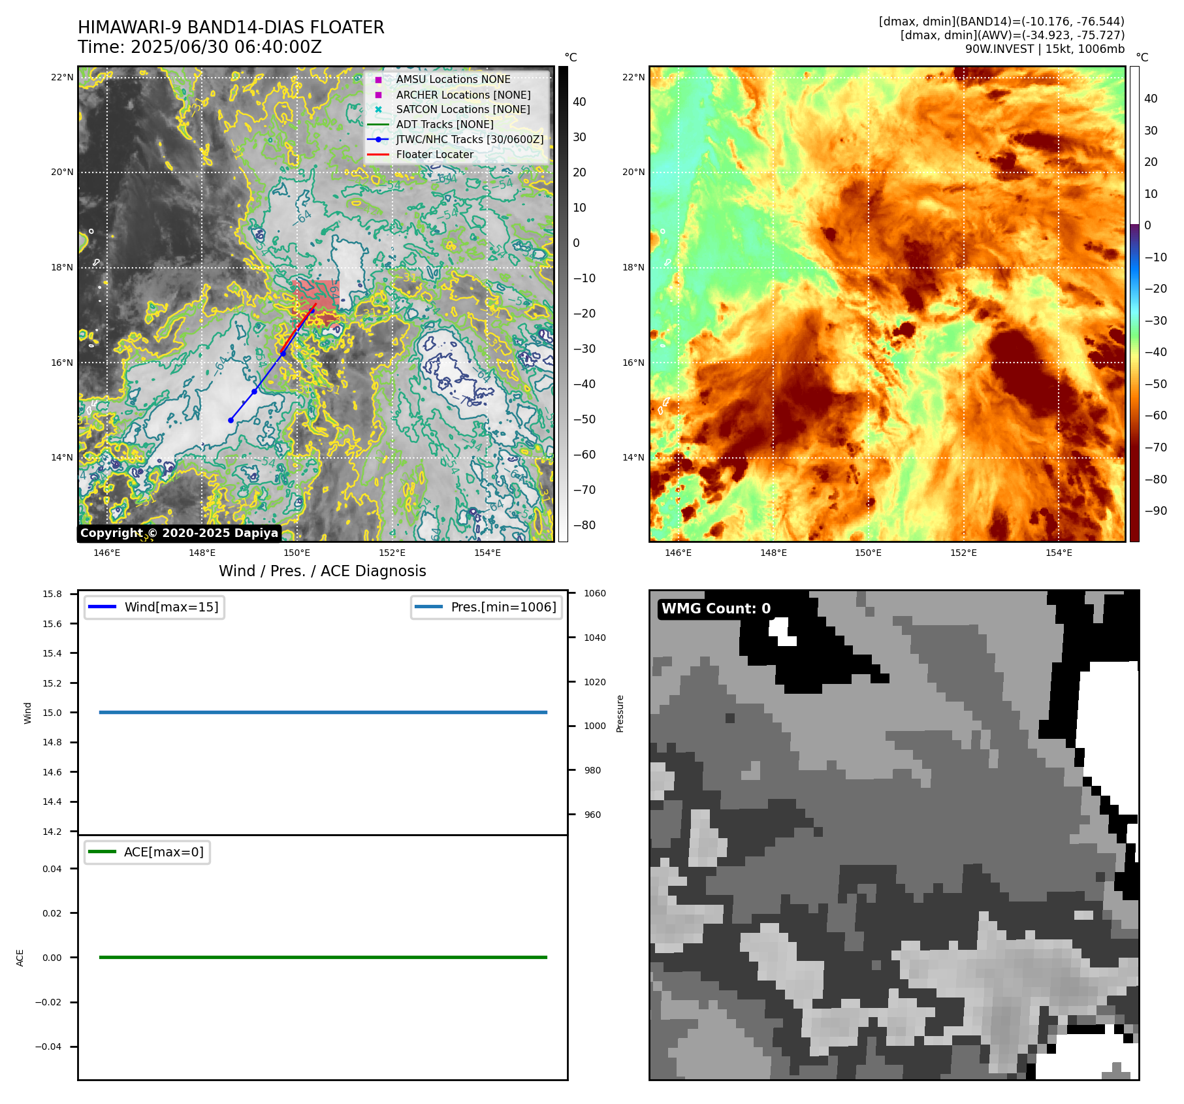Image resolution: width=1184 pixels, height=1104 pixels.
Task: Click the ARCHER magenta square legend marker
Action: click(378, 95)
